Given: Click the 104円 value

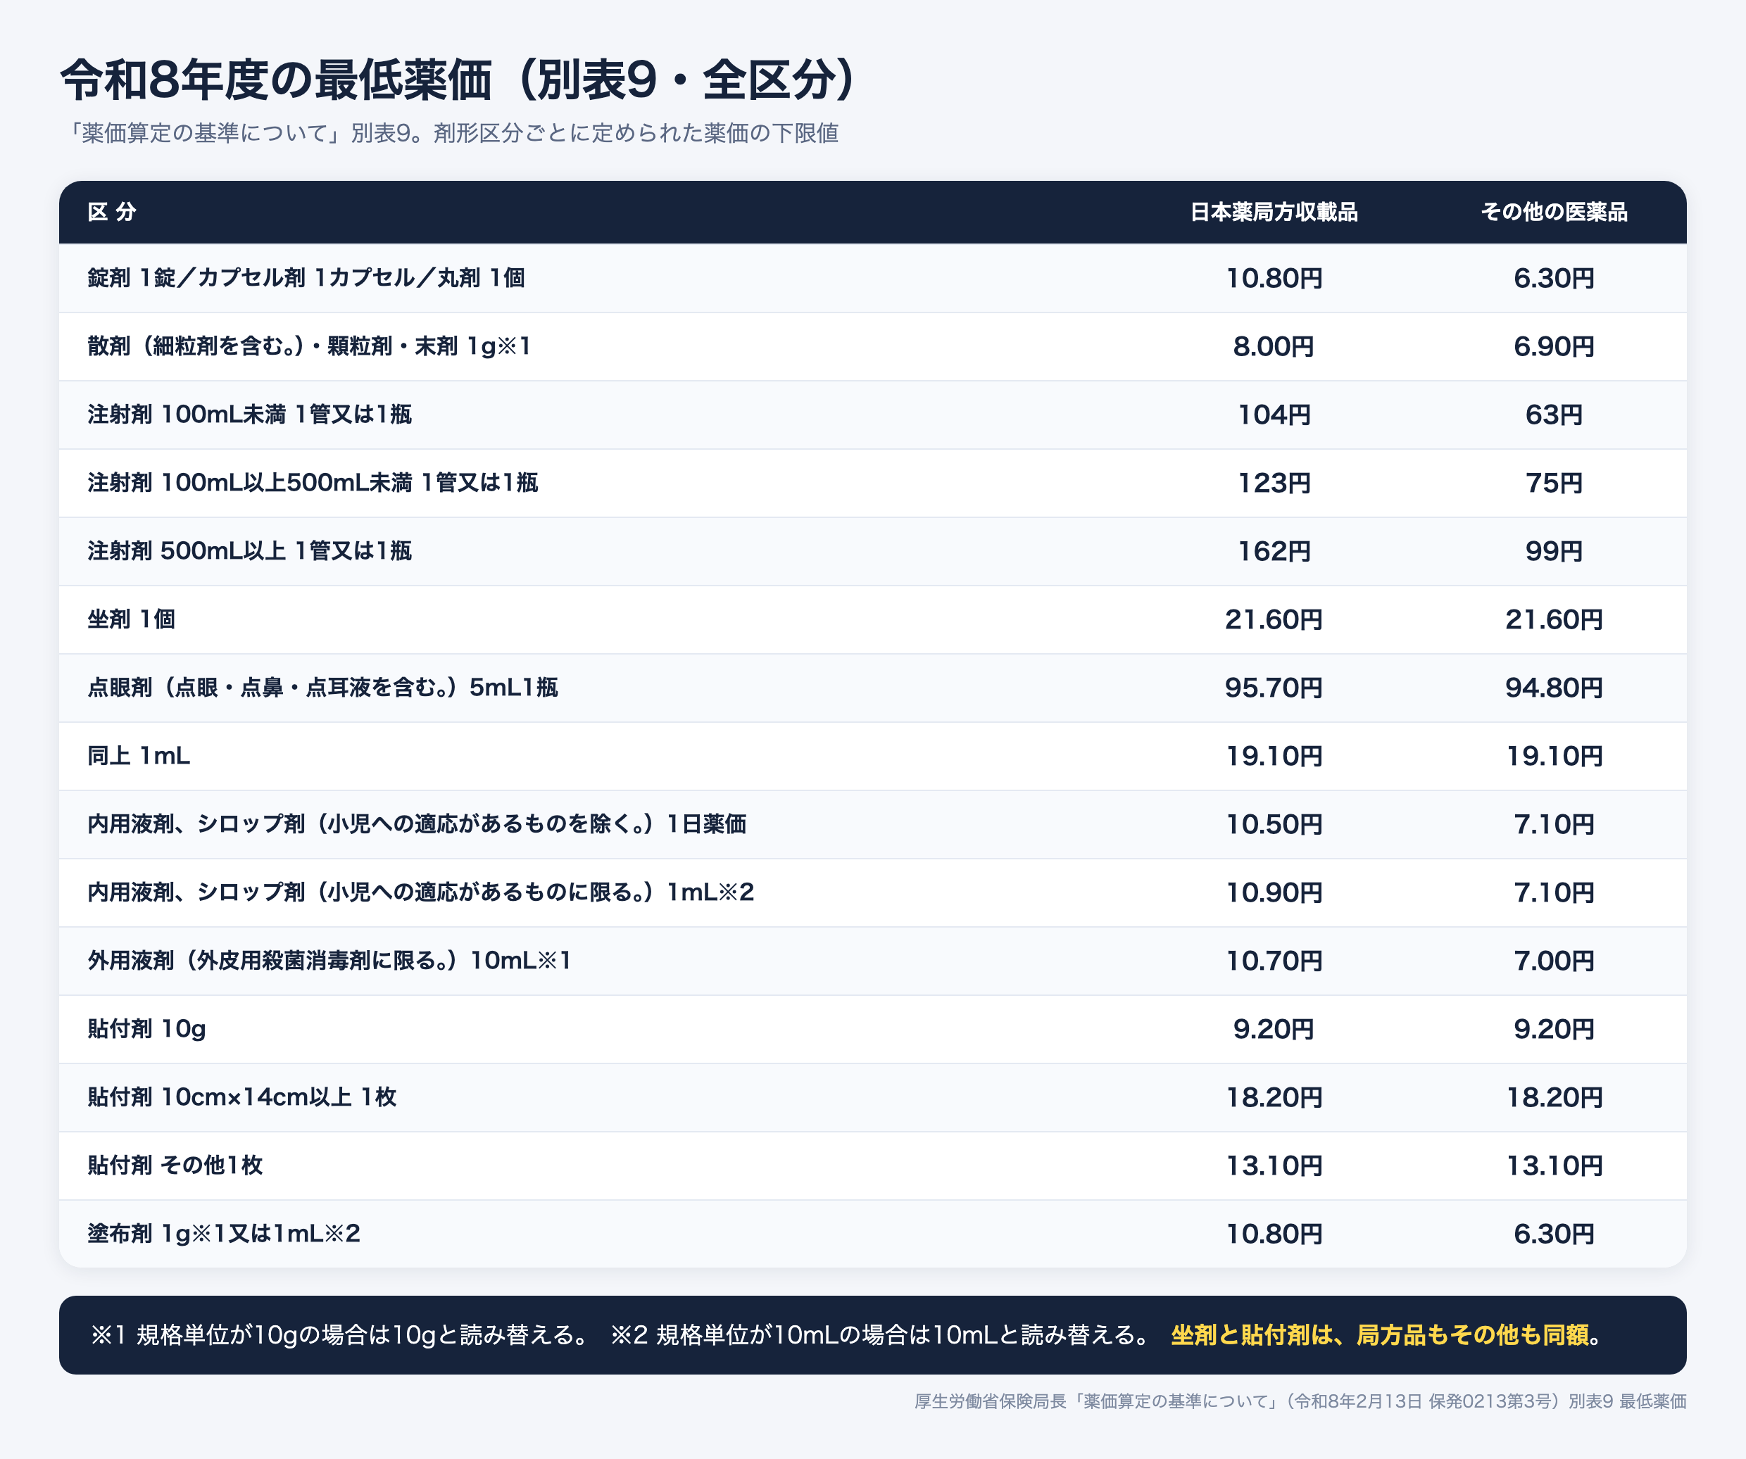Looking at the screenshot, I should [x=1274, y=414].
